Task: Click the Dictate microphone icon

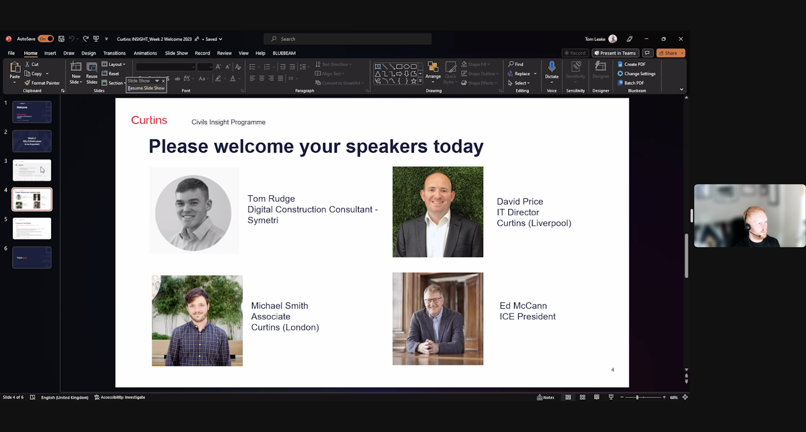Action: click(x=552, y=67)
